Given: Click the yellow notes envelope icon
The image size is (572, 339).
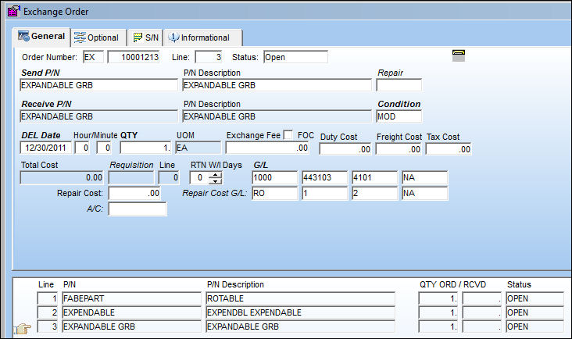Looking at the screenshot, I should 459,55.
